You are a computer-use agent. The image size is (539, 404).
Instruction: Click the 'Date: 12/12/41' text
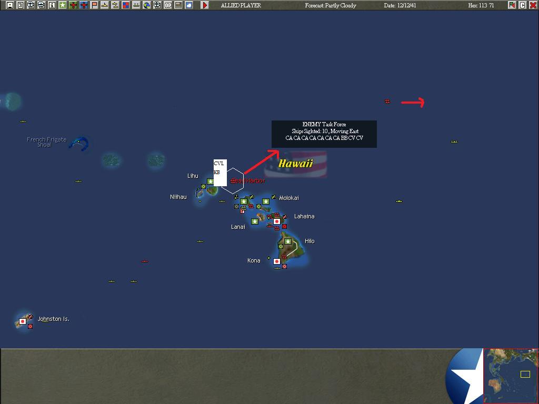pos(400,5)
